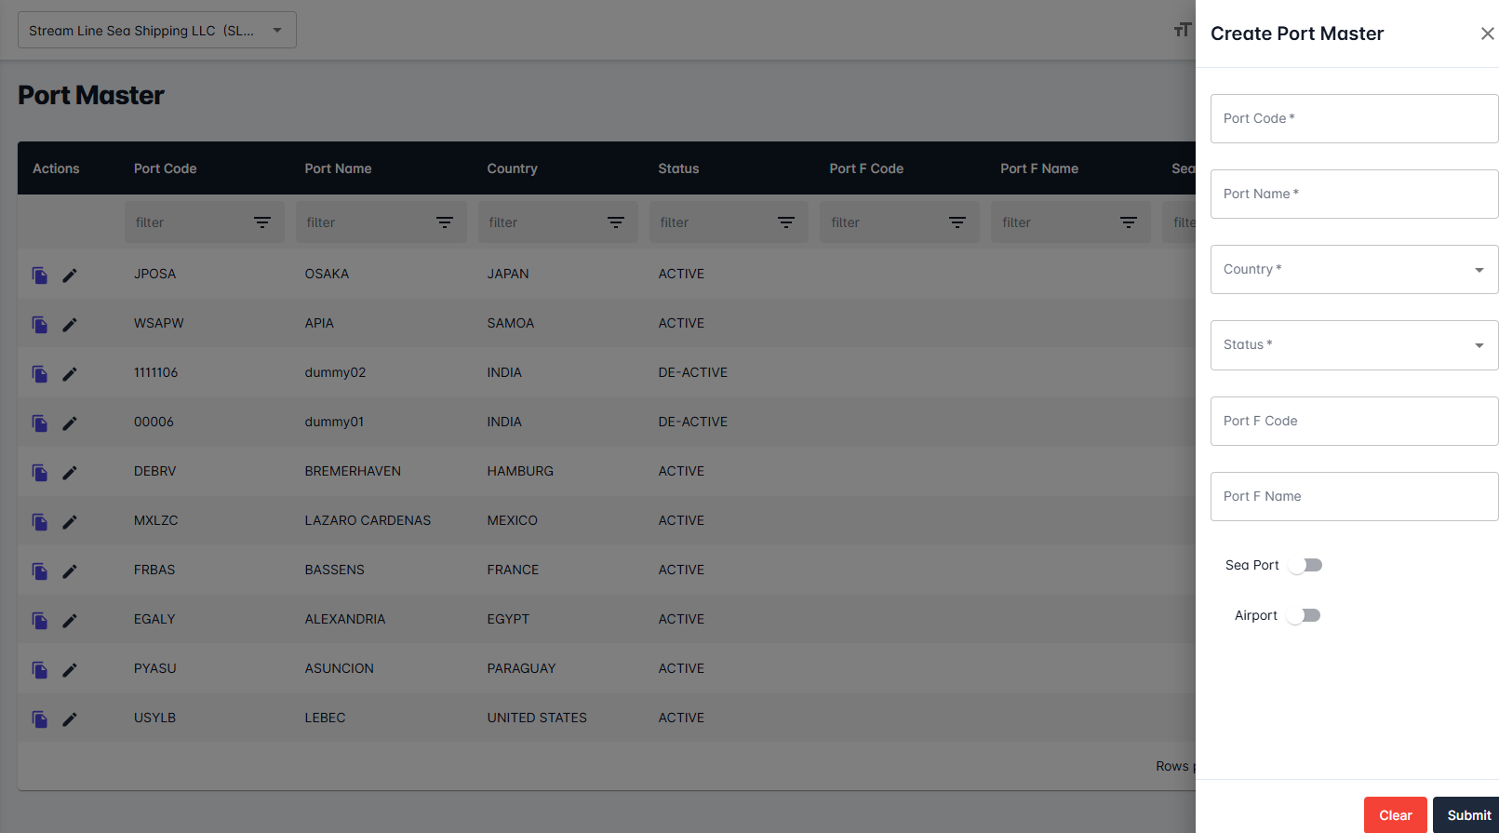Open the Country dropdown in form

pos(1354,269)
